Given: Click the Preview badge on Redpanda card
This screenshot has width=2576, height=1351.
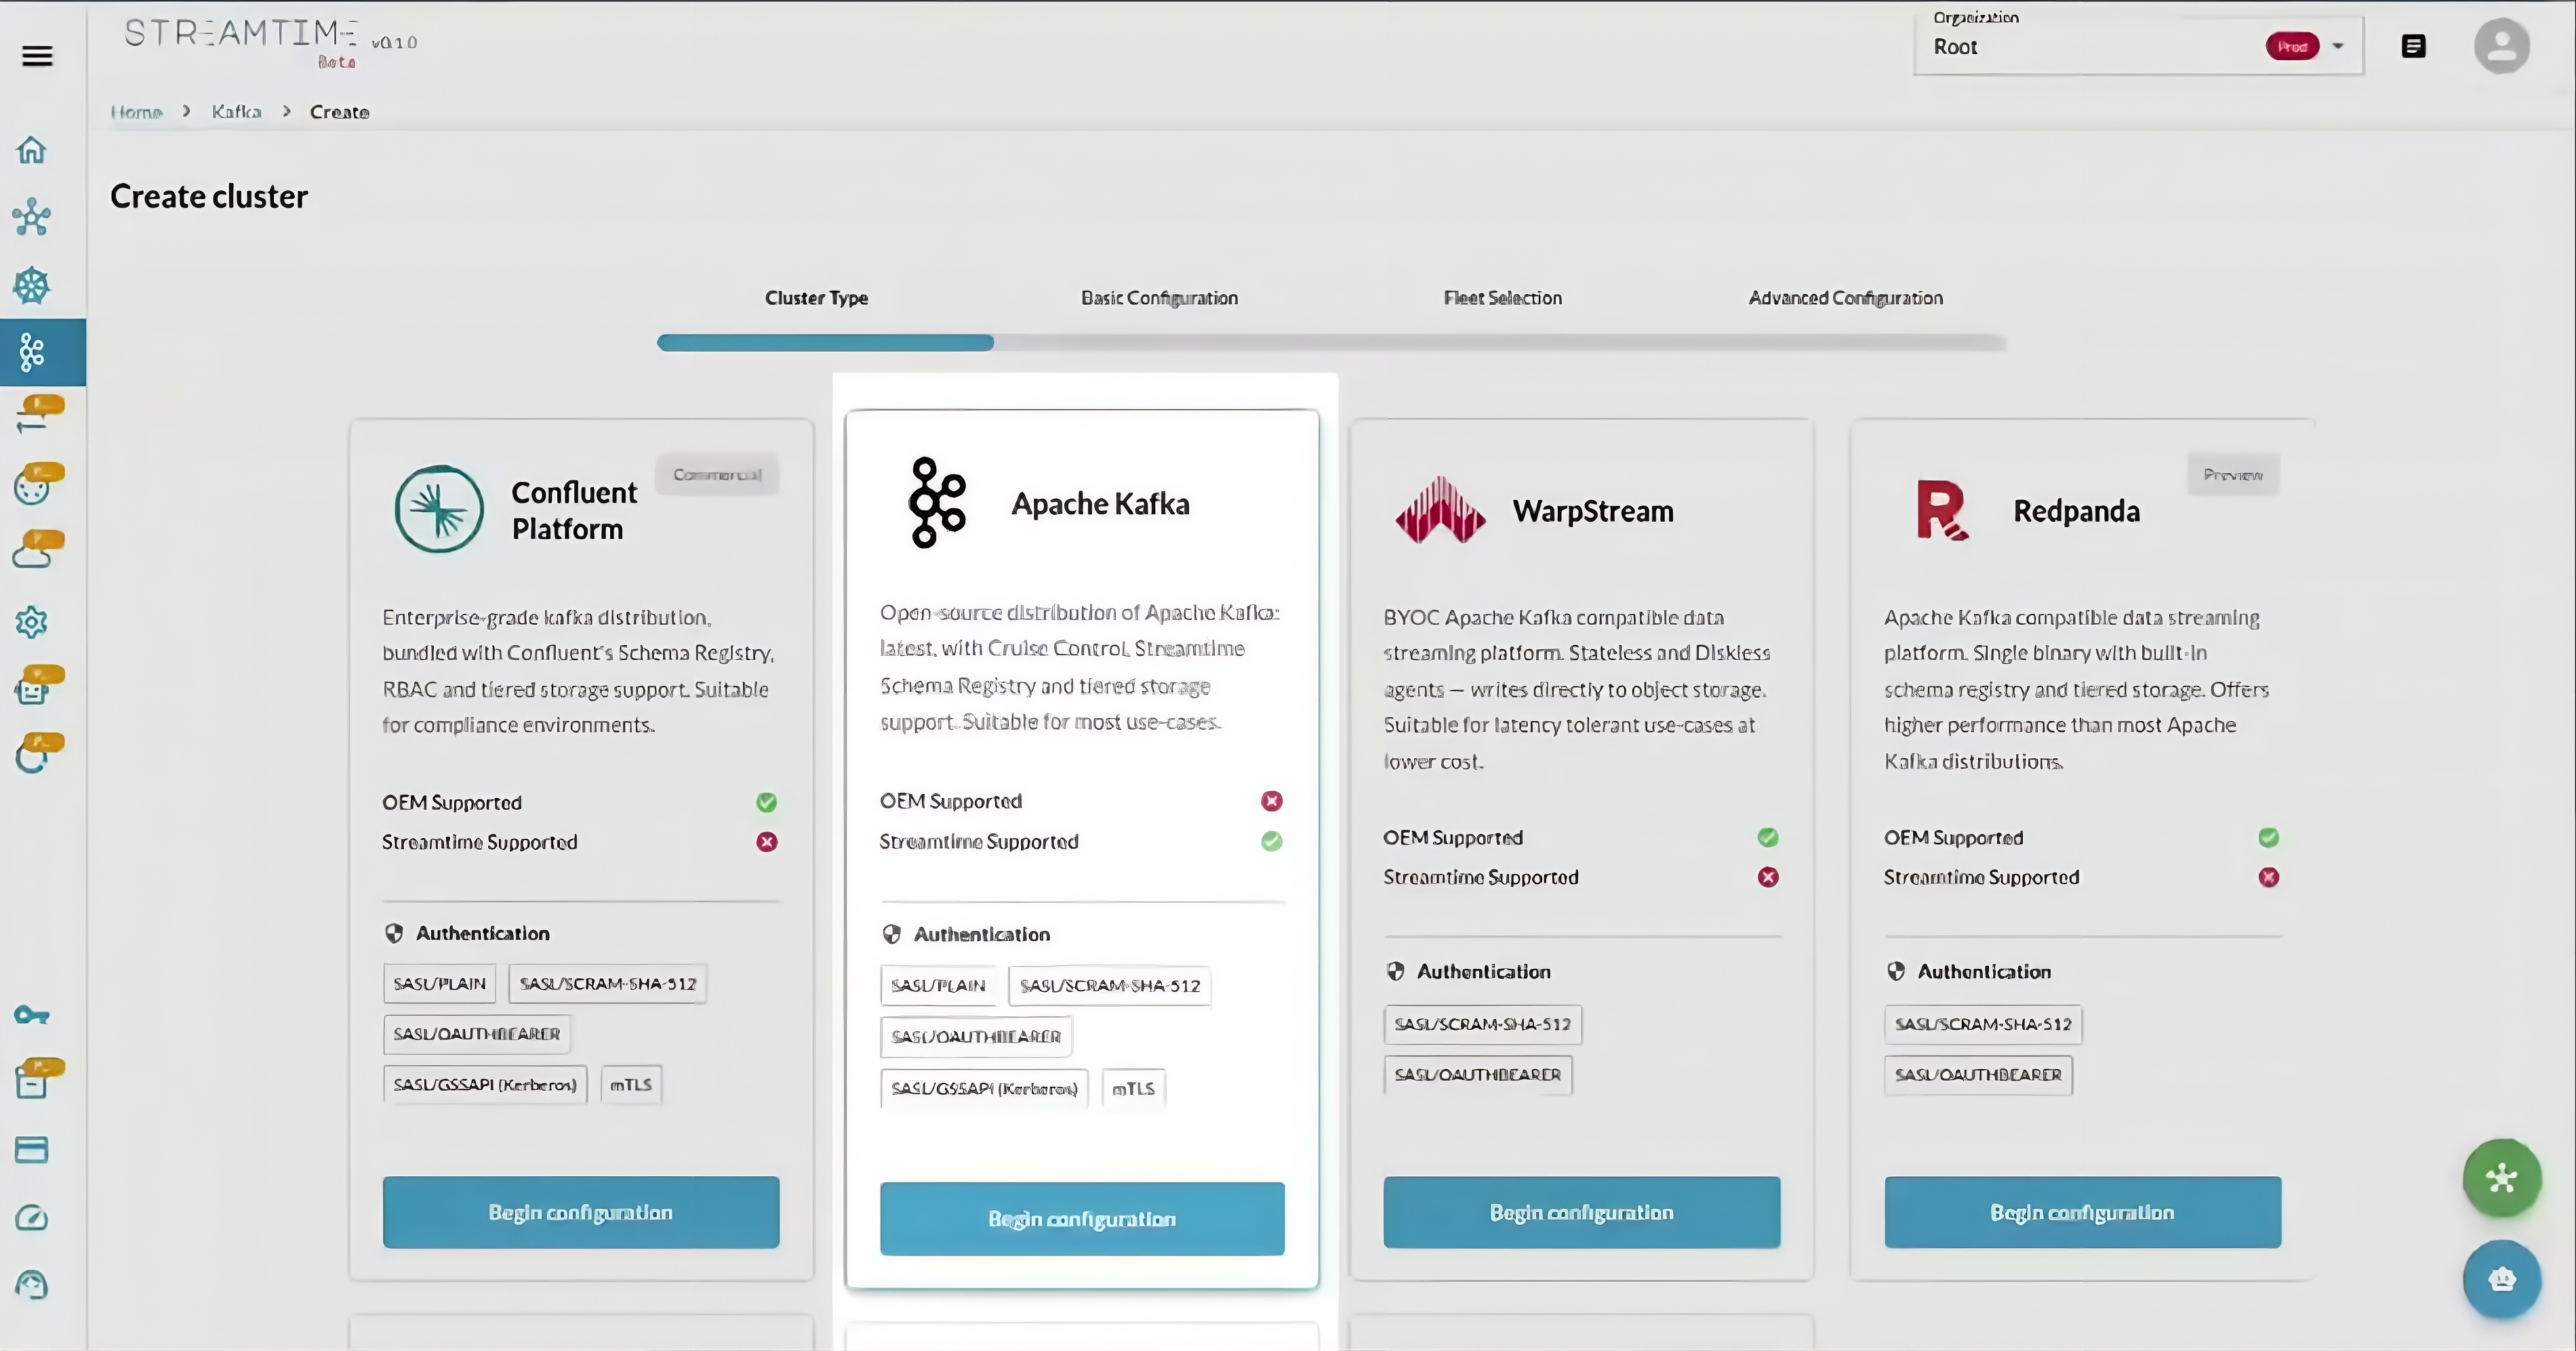Looking at the screenshot, I should 2233,475.
